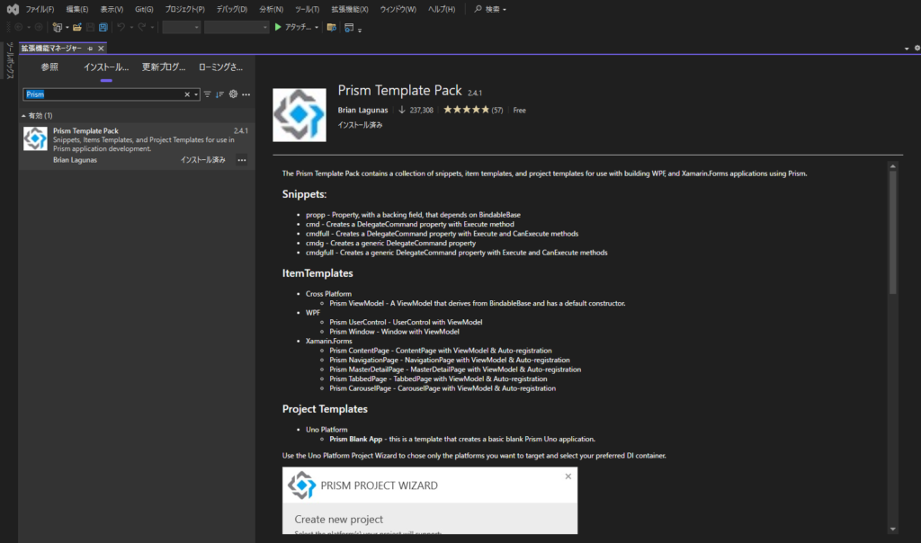The width and height of the screenshot is (921, 543).
Task: Switch to the 参照 tab
Action: 49,67
